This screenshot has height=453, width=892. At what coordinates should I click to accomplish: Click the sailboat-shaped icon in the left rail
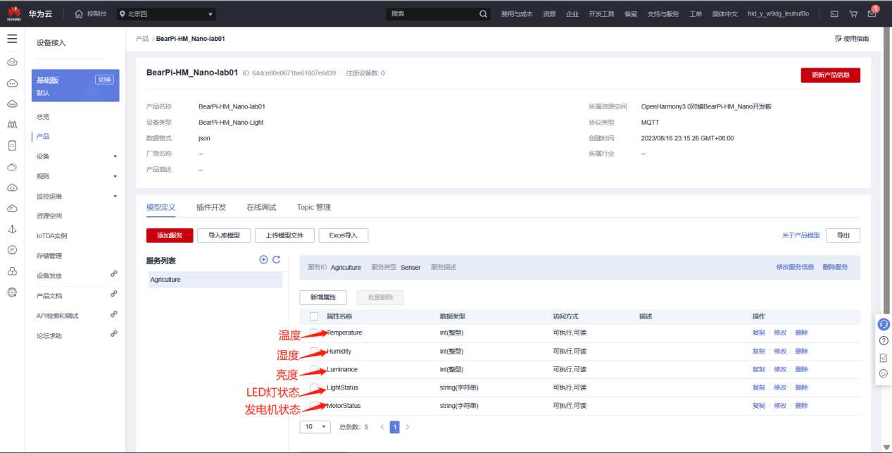point(12,229)
